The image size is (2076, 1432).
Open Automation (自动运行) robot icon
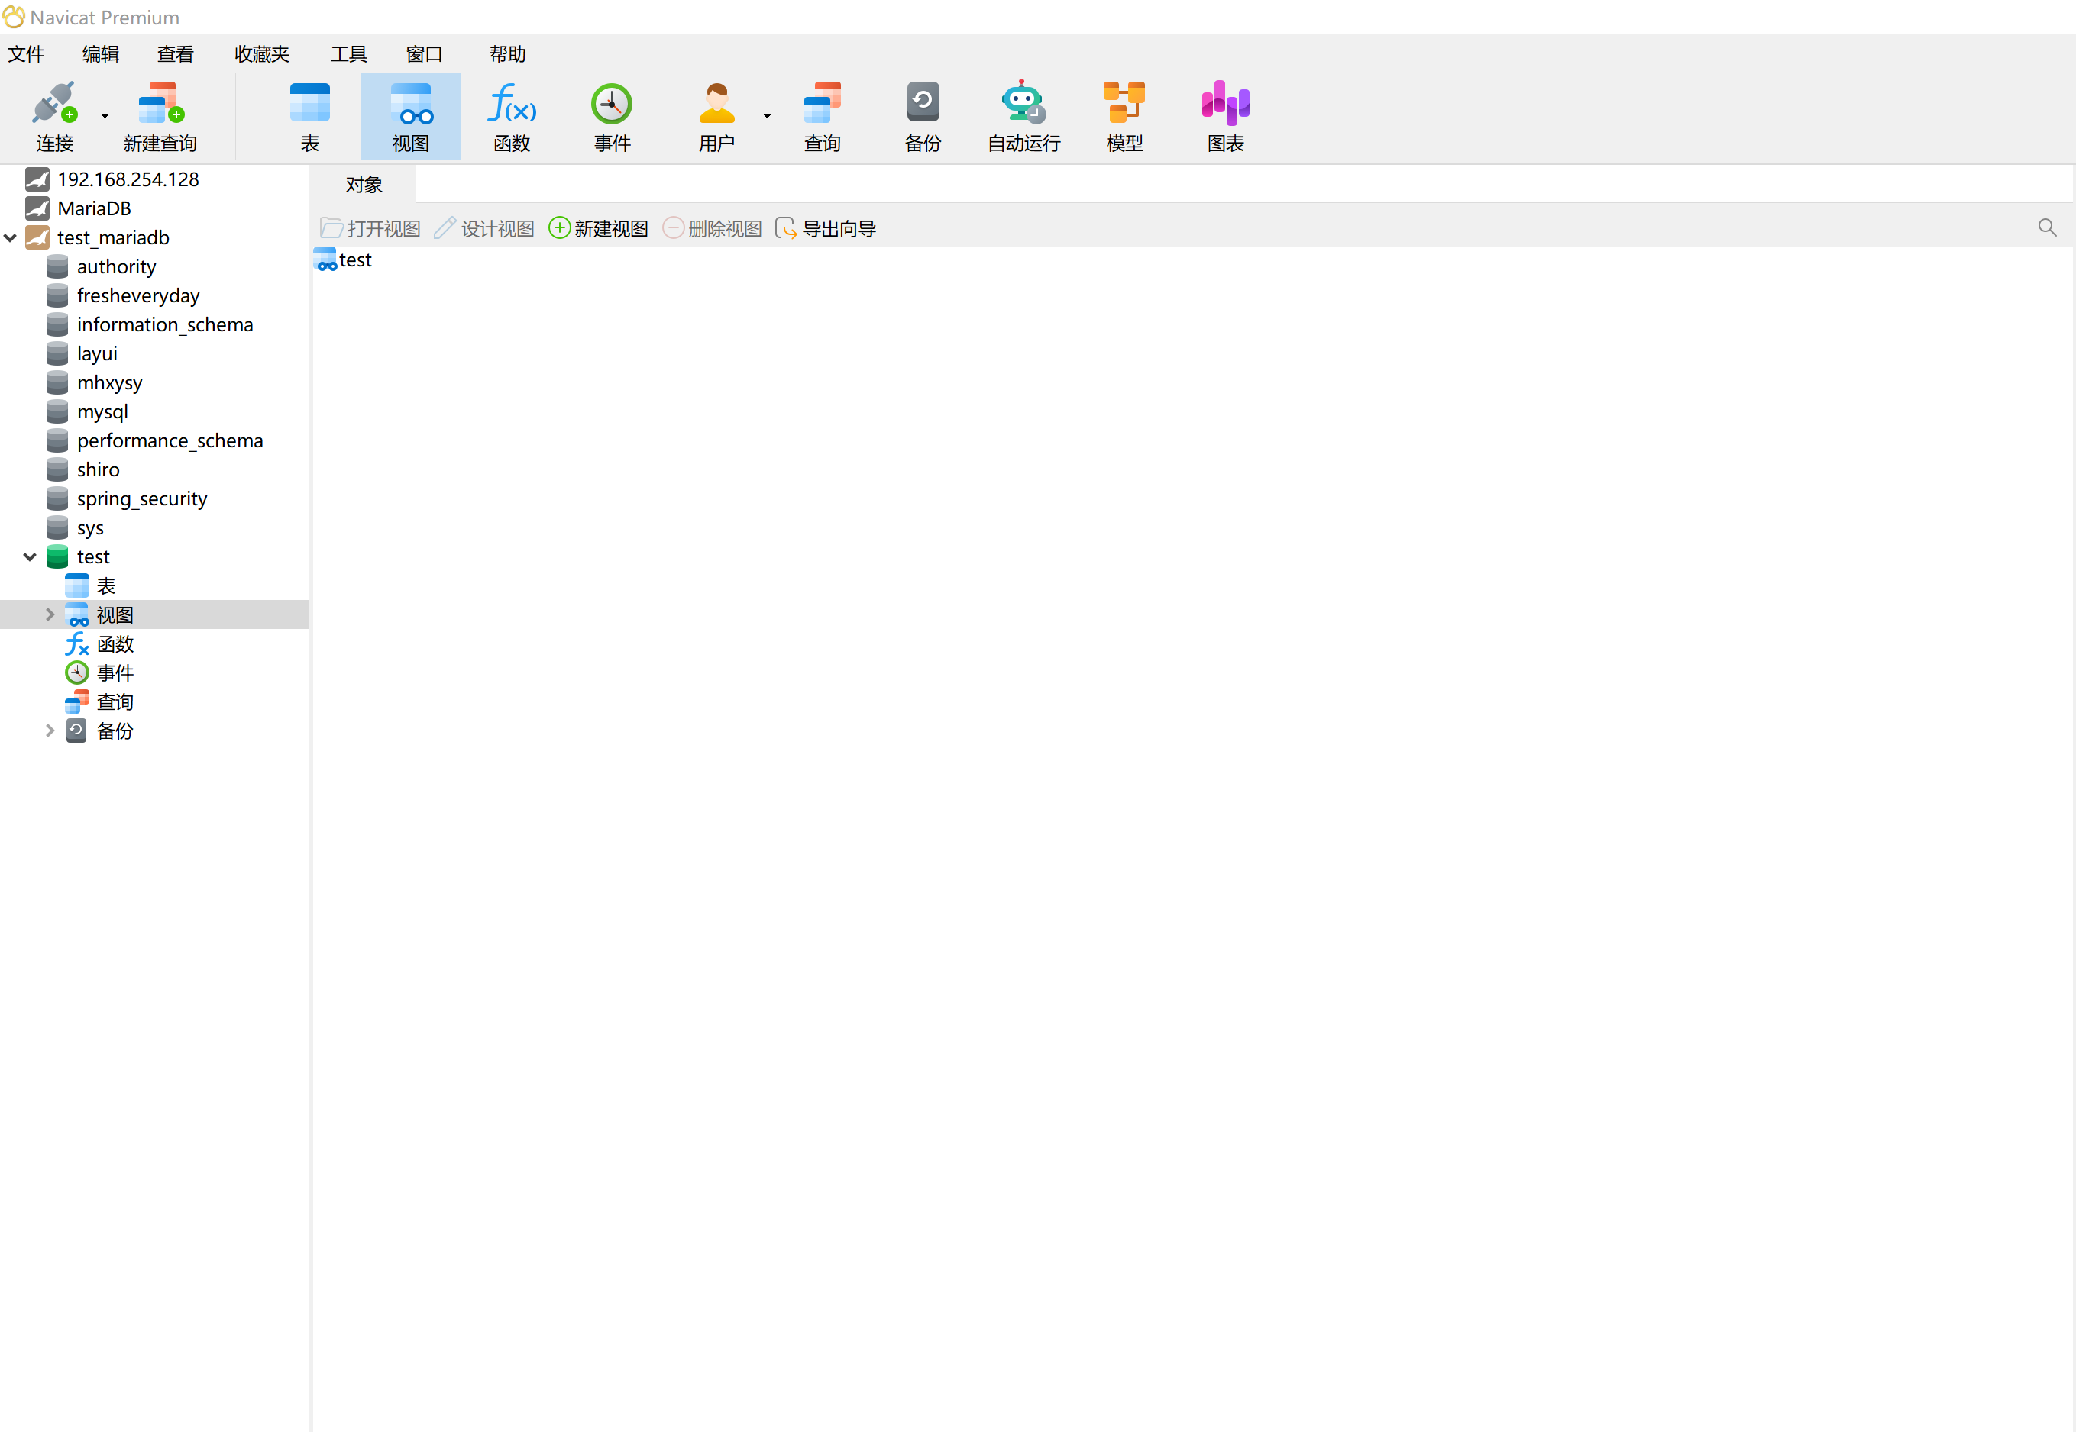coord(1023,102)
